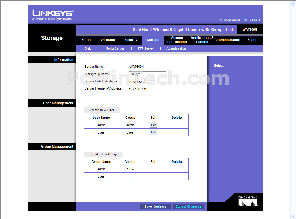Image resolution: width=296 pixels, height=219 pixels.
Task: Click the Workgroup Name input field
Action: [148, 74]
